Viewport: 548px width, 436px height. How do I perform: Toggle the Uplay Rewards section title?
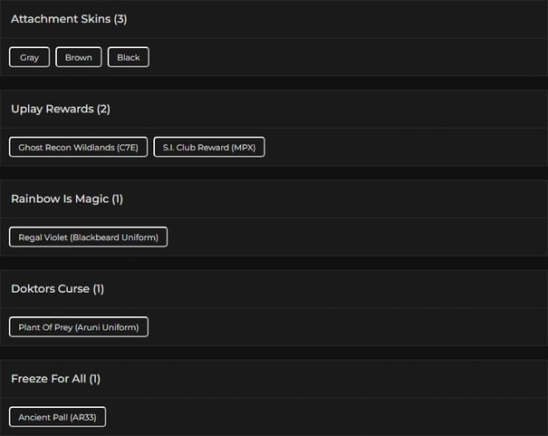pyautogui.click(x=52, y=109)
